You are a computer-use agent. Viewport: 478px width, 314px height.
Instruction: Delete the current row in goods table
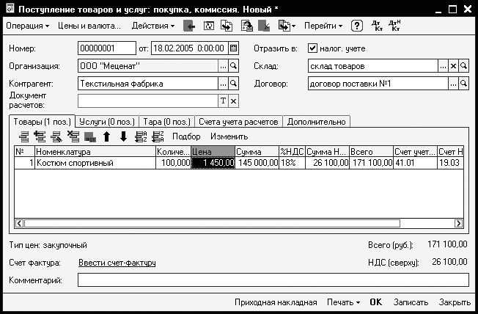pyautogui.click(x=73, y=136)
